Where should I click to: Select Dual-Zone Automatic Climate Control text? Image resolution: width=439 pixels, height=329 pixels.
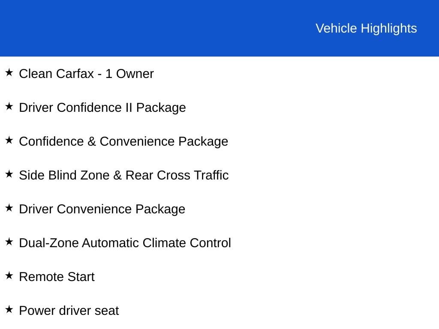(125, 243)
